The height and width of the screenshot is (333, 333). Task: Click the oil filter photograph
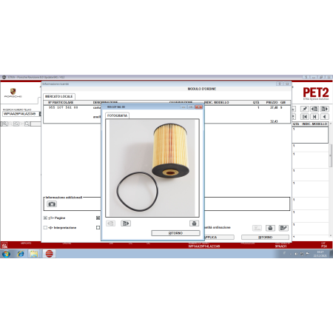coord(152,168)
